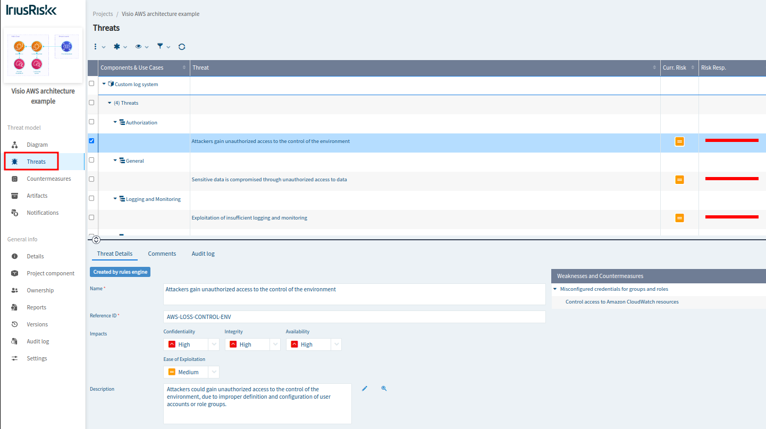Click the sidebar Audit log icon
Screen dimensions: 766x429
pos(15,341)
